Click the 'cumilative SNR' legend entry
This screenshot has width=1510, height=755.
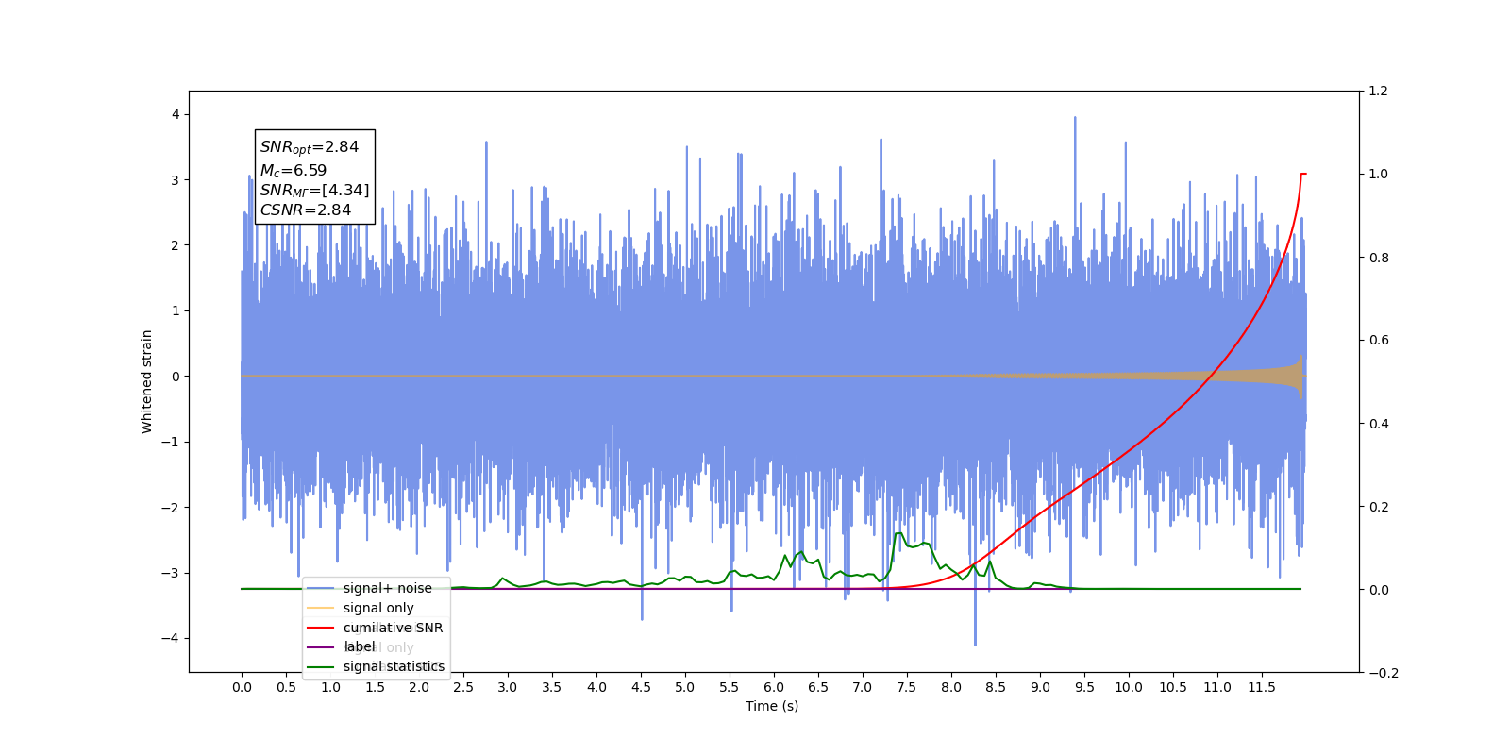[376, 628]
